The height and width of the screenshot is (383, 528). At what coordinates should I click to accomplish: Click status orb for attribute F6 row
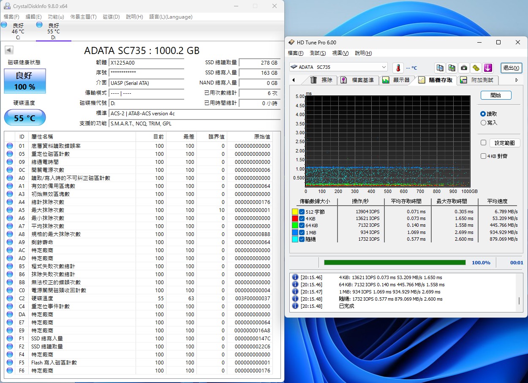coord(10,370)
